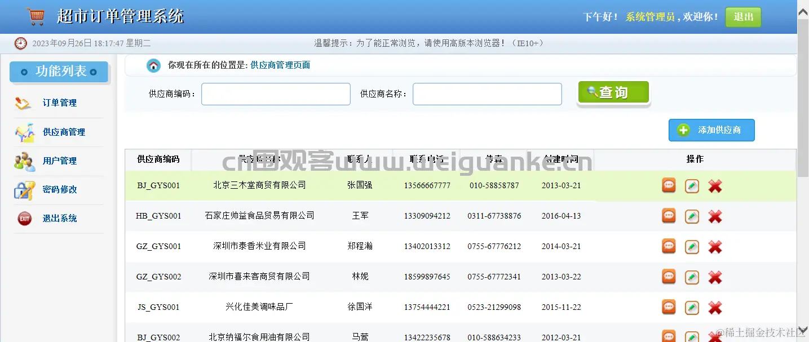Select cell 兴化佳美调味品厂

tap(259, 307)
